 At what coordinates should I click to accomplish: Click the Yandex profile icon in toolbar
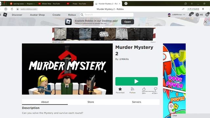click(x=6, y=9)
